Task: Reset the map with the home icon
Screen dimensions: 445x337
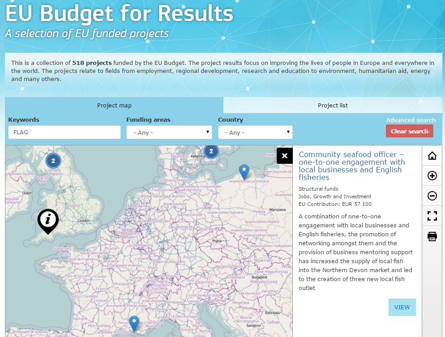Action: click(x=432, y=156)
